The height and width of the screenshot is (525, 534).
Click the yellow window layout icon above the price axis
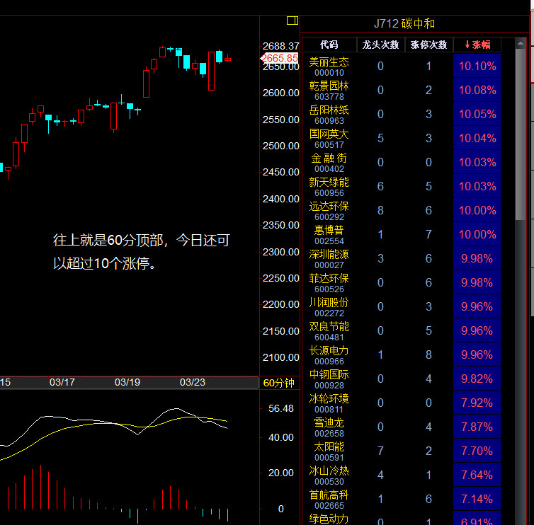(292, 21)
